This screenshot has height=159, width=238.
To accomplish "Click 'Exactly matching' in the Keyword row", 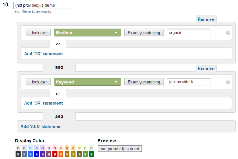I will 144,82.
